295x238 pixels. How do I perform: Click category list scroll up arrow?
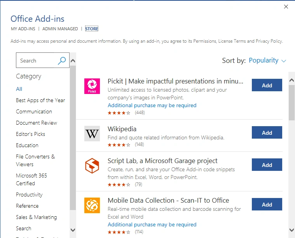[73, 61]
